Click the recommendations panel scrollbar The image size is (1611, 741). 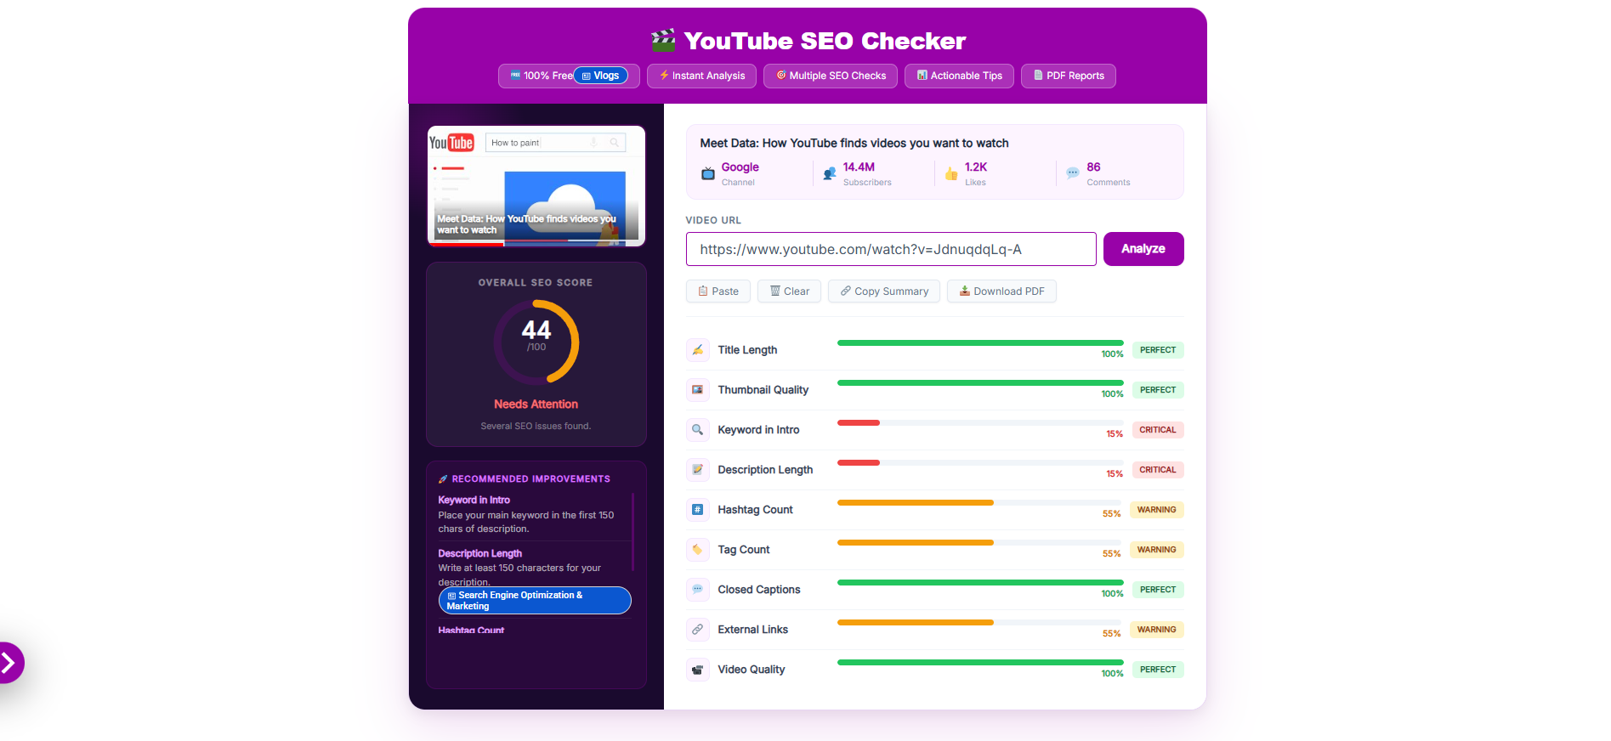pos(633,532)
